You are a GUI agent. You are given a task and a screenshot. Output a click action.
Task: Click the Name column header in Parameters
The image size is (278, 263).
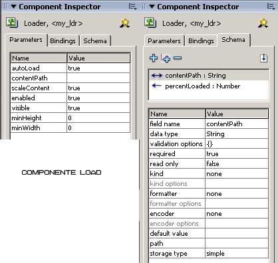pos(39,58)
